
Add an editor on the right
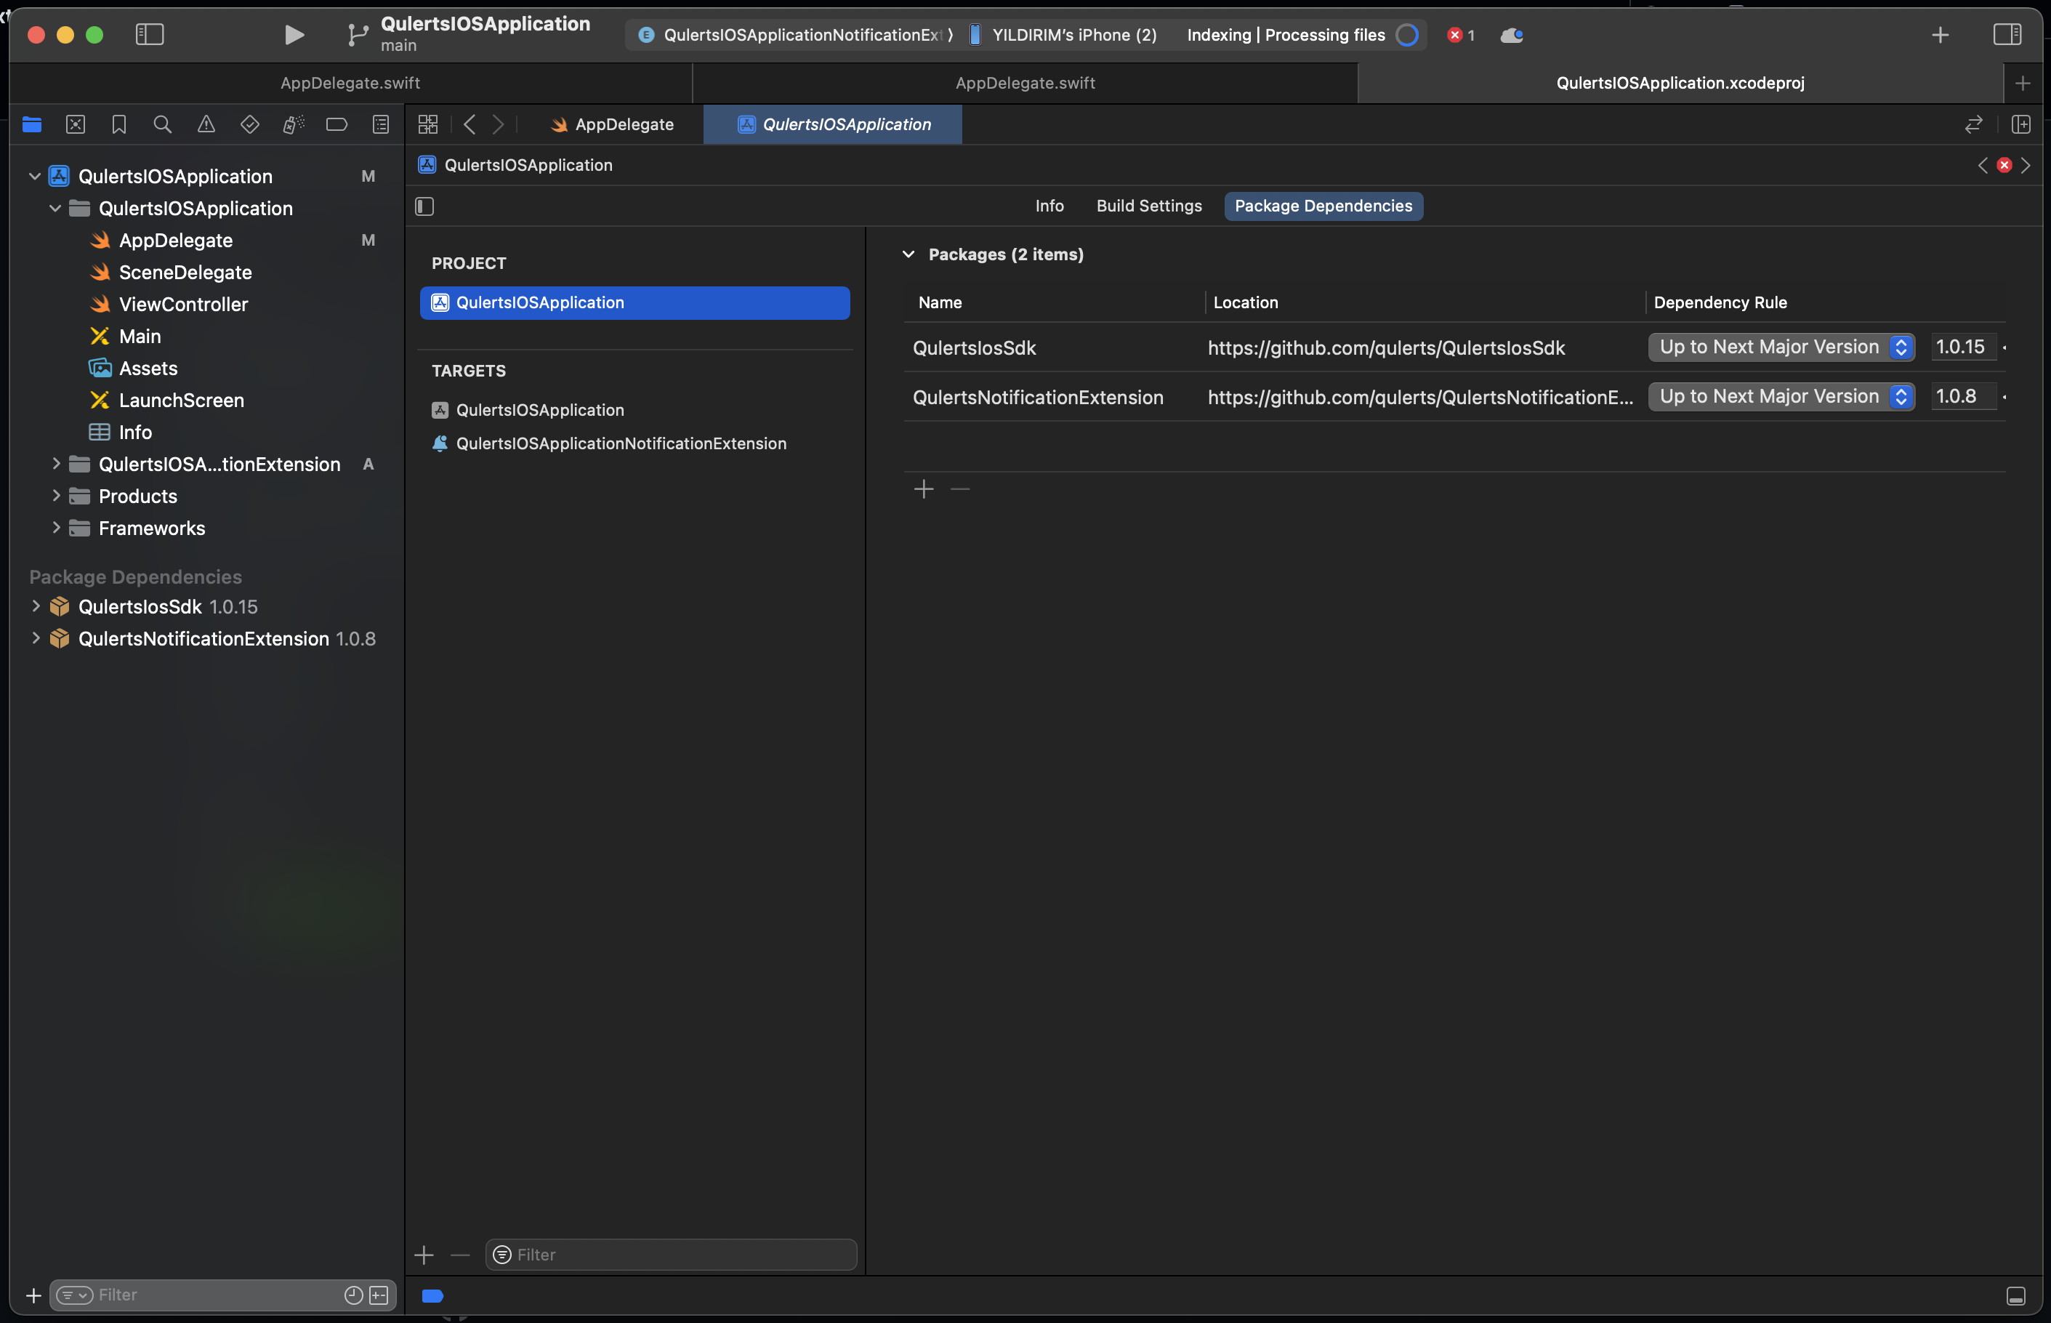[x=2021, y=124]
